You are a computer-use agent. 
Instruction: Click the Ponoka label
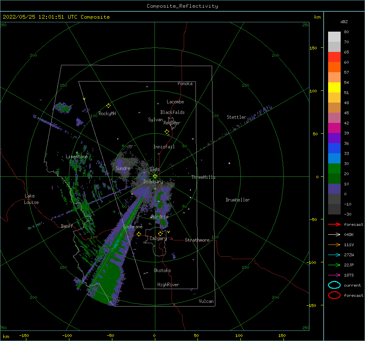tap(185, 84)
